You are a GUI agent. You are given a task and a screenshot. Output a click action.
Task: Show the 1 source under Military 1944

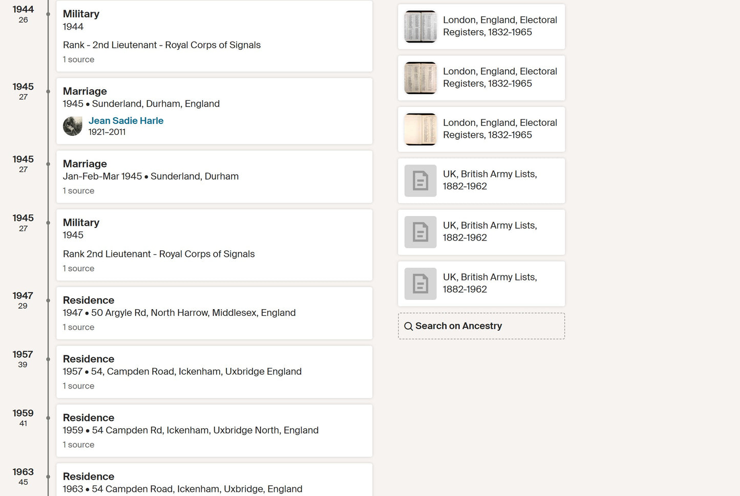(78, 59)
